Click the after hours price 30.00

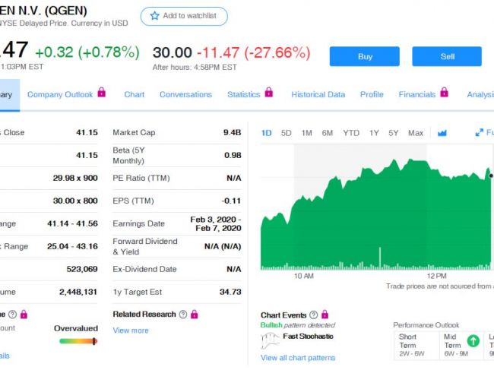coord(173,52)
